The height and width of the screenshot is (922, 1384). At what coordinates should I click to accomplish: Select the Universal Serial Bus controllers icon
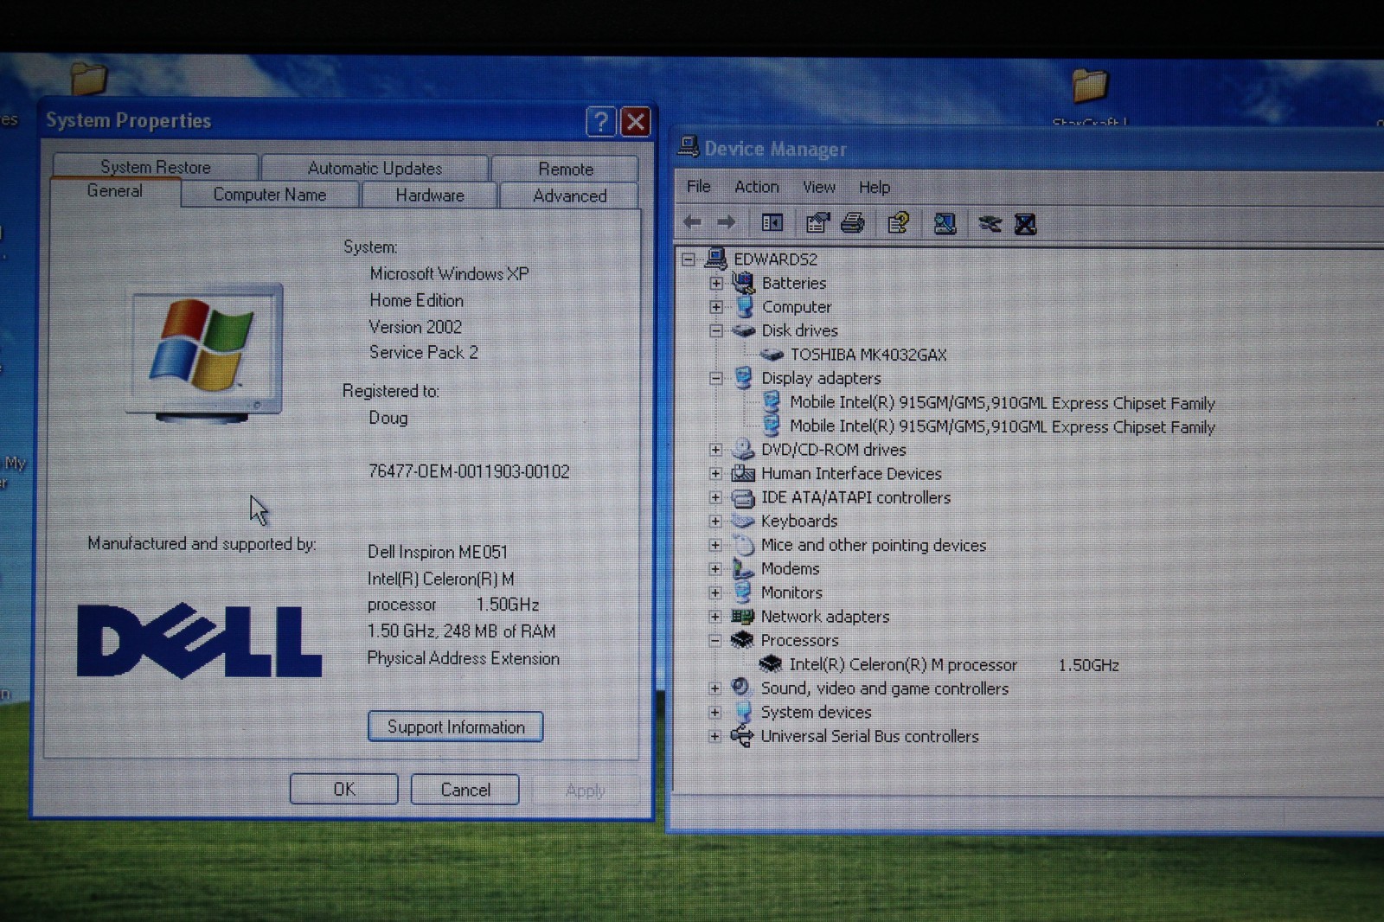741,736
